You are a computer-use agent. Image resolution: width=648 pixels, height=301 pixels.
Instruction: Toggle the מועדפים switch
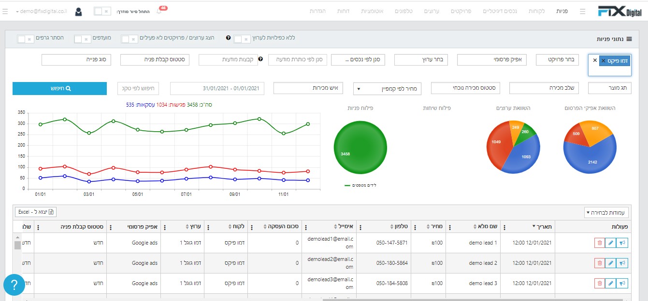pyautogui.click(x=82, y=39)
